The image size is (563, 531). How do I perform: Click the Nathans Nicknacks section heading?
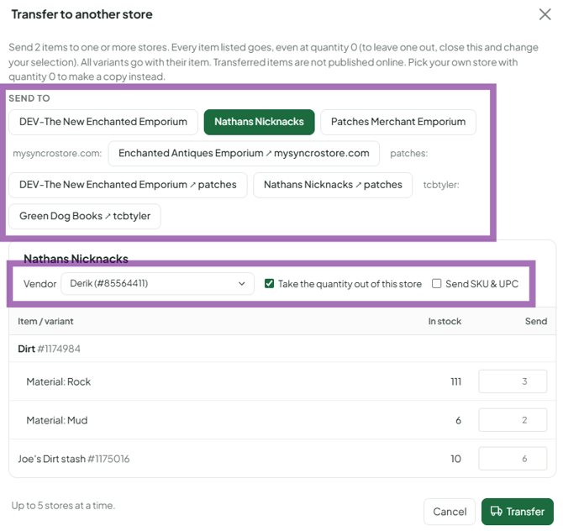click(x=76, y=259)
